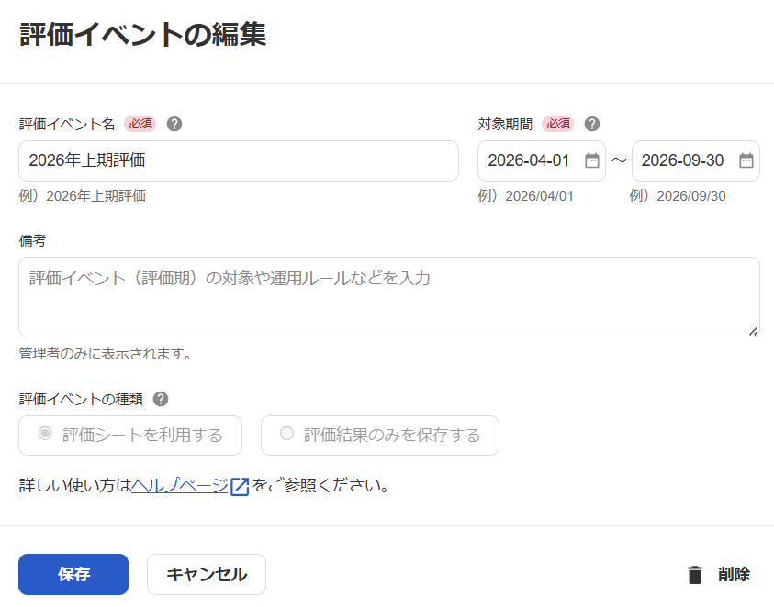The image size is (774, 607).
Task: Open help tooltip beside 評価イベント名
Action: tap(174, 124)
